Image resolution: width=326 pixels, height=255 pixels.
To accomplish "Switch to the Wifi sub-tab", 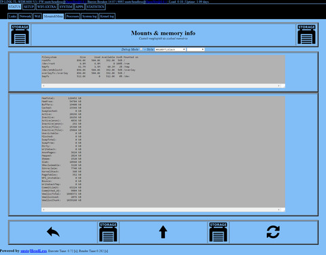I will [x=37, y=16].
